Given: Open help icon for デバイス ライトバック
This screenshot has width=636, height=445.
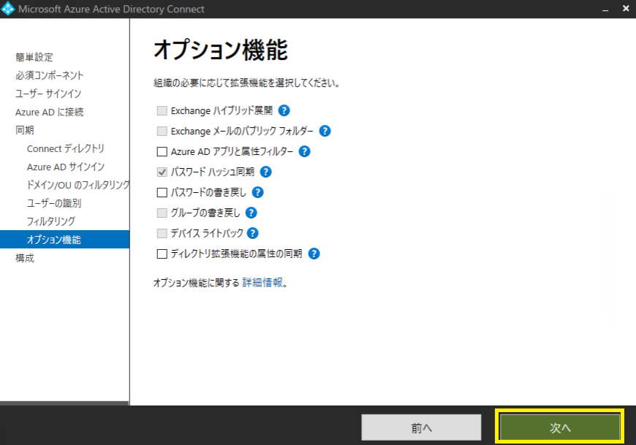Looking at the screenshot, I should coord(253,233).
